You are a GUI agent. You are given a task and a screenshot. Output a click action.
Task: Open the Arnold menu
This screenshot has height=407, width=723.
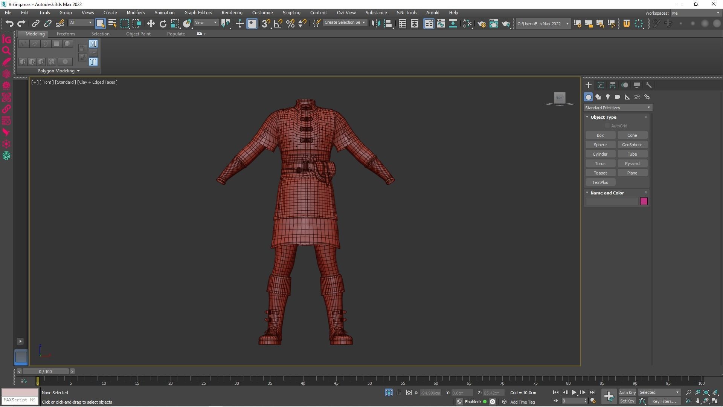pos(432,13)
